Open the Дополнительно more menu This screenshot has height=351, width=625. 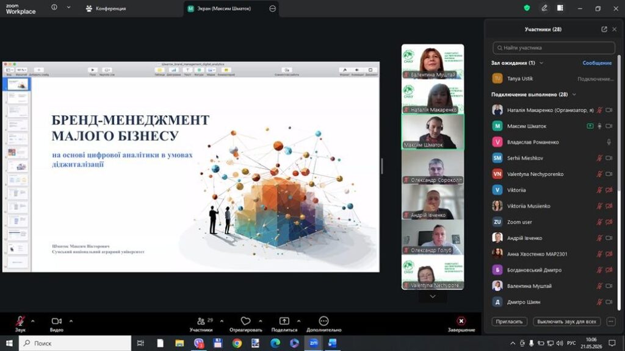click(x=323, y=324)
